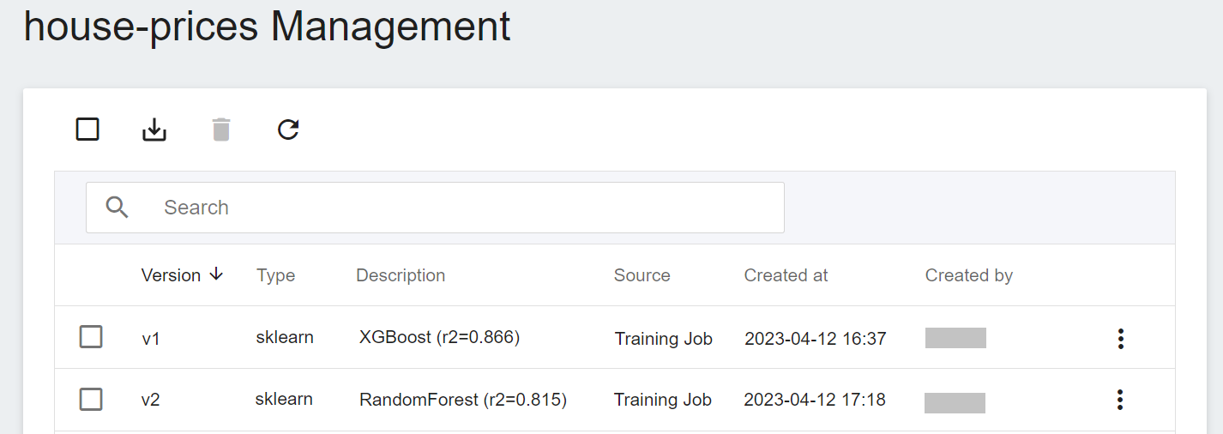The image size is (1223, 434).
Task: Focus the Search input field
Action: pos(435,208)
